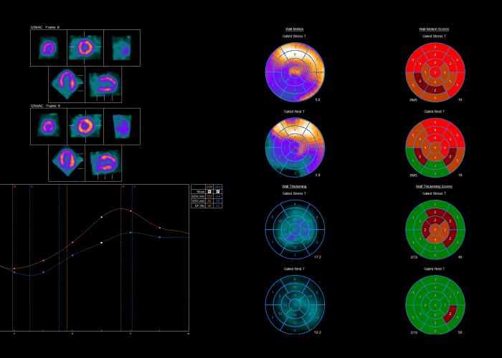Open rest vertical long-axis view
502x358 pixels.
click(103, 163)
